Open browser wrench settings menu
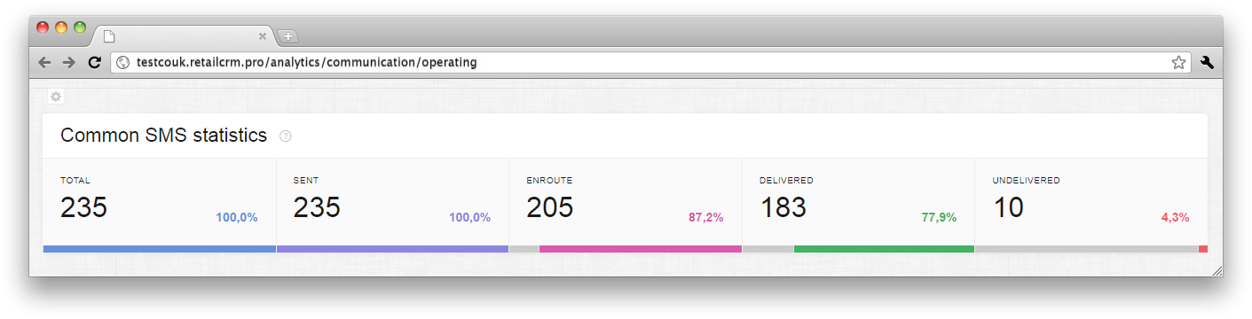Screen dimensions: 1252x319 tap(1207, 62)
